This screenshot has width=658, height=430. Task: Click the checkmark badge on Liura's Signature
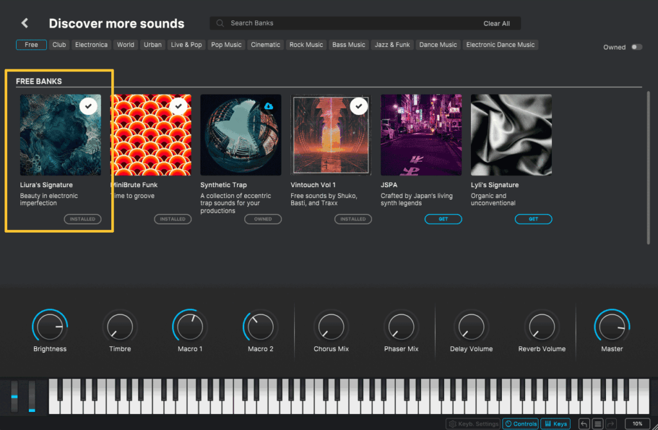(88, 106)
